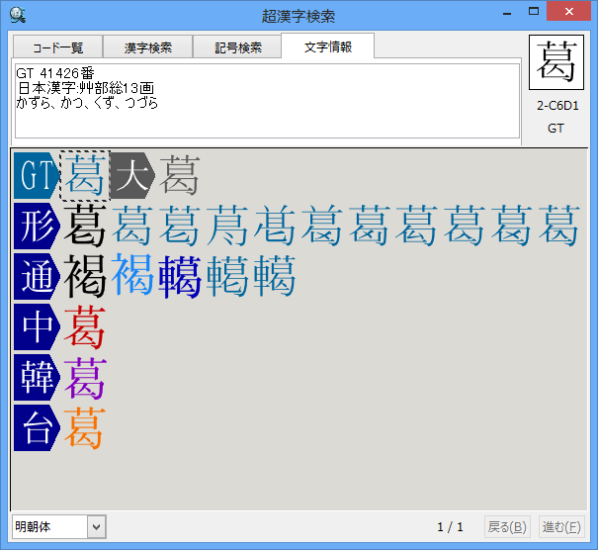
Task: Click the large 葛 preview box
Action: (557, 63)
